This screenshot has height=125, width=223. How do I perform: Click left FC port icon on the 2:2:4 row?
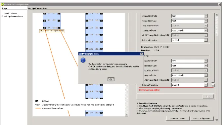(x=87, y=35)
